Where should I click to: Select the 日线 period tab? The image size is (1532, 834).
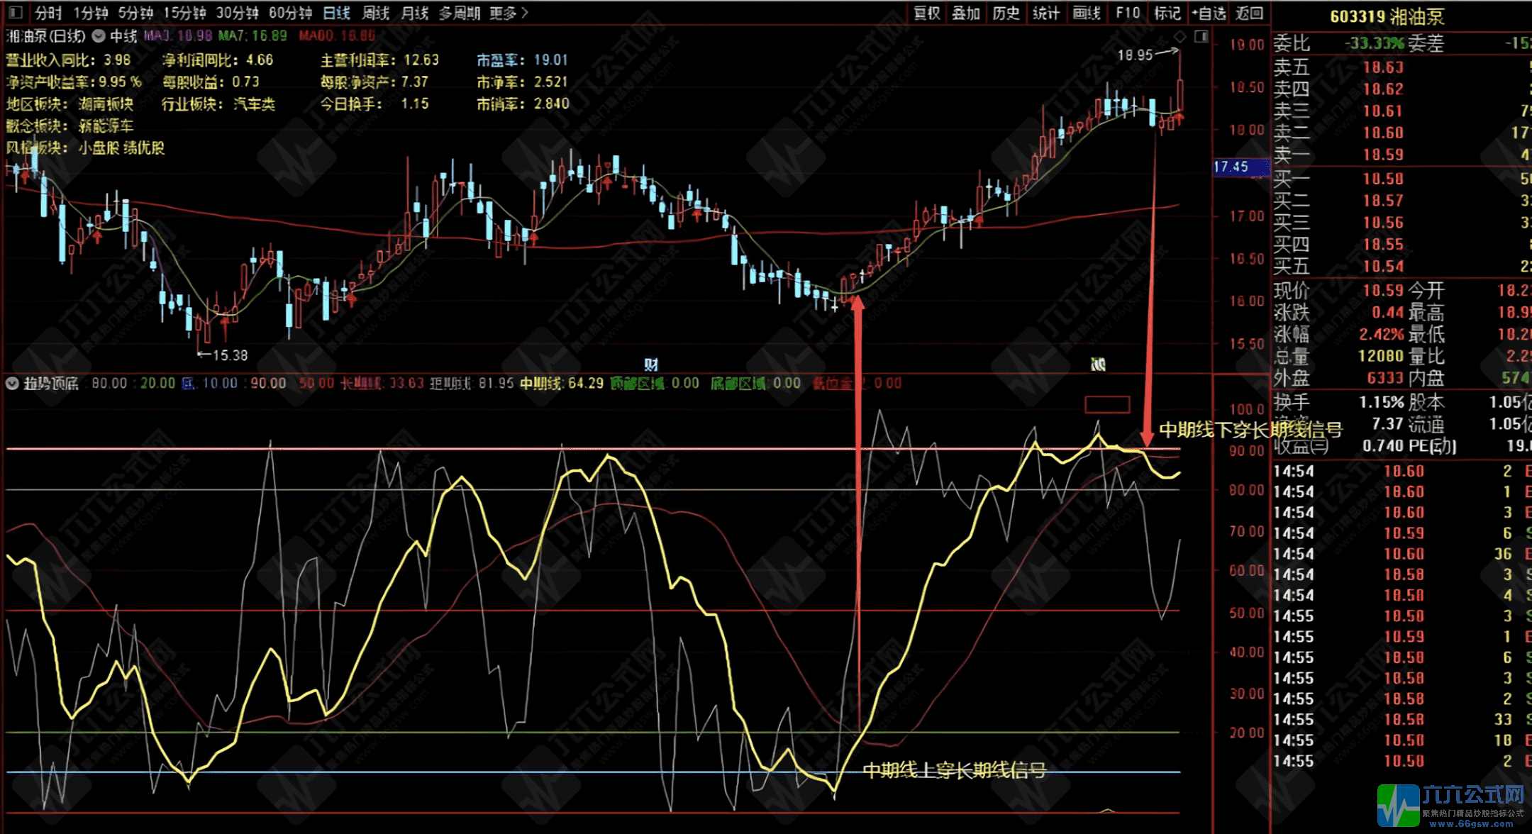[337, 13]
